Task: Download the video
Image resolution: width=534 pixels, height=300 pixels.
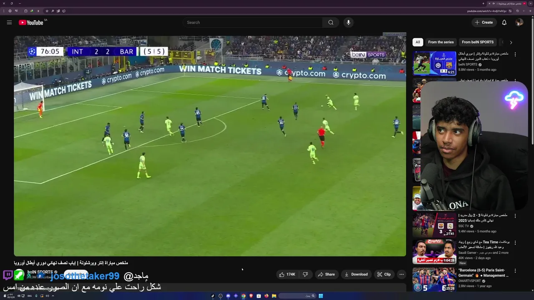Action: (x=356, y=274)
